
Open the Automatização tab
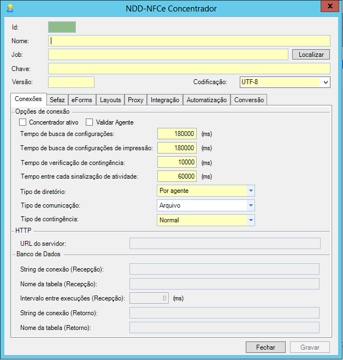pos(206,100)
